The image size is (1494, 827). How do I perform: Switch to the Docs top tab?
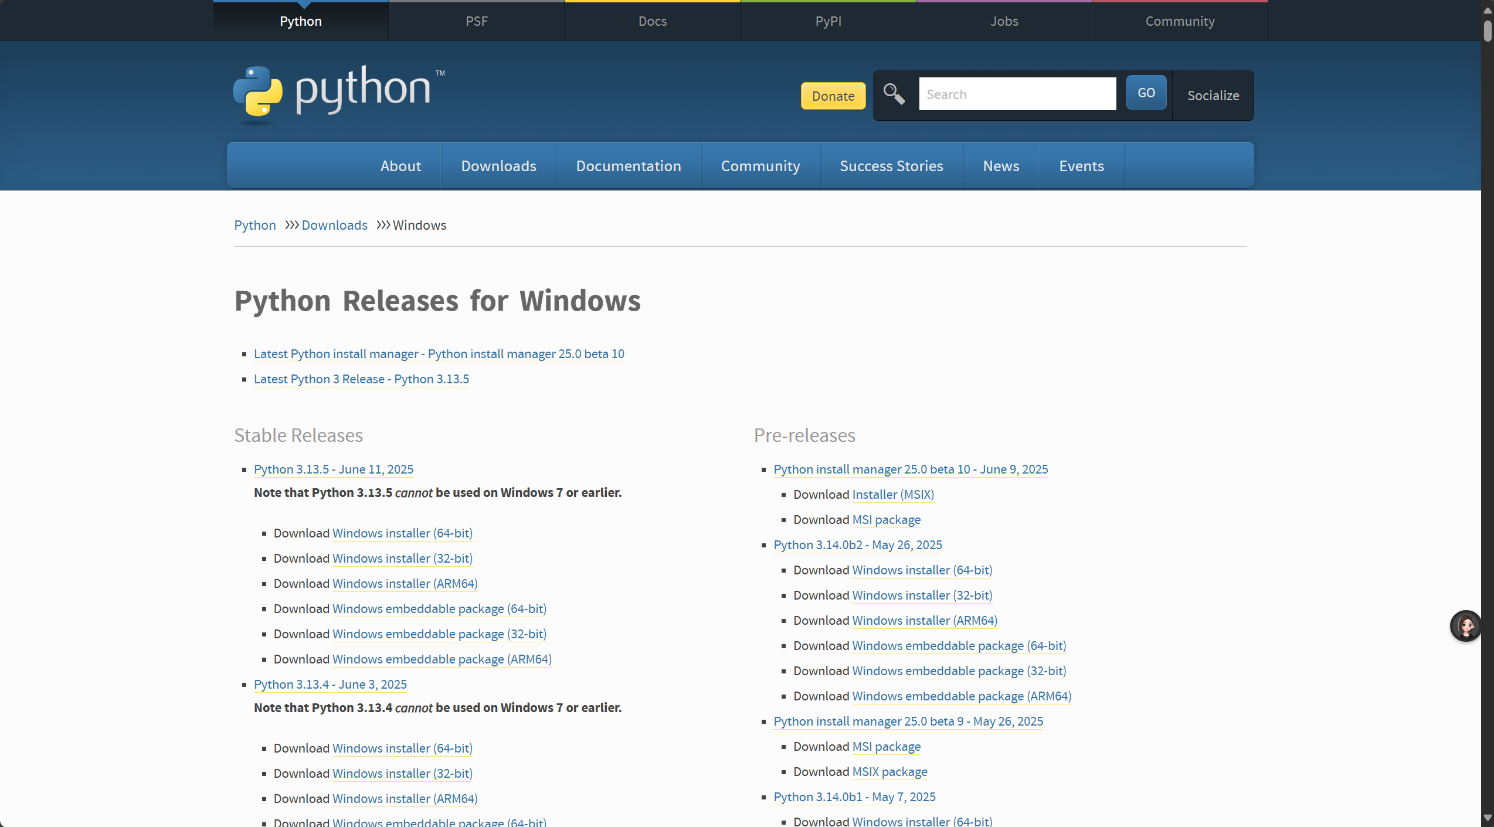(x=652, y=21)
